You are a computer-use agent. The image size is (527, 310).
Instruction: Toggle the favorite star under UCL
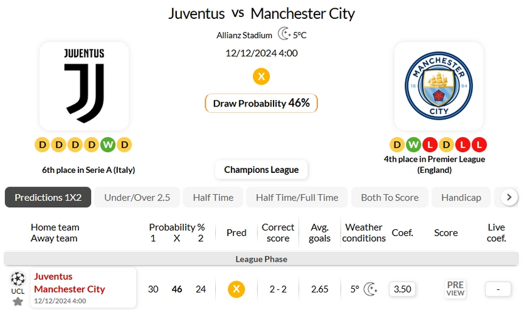click(x=18, y=302)
